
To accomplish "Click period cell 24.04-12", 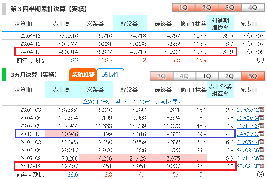I will pos(30,52).
